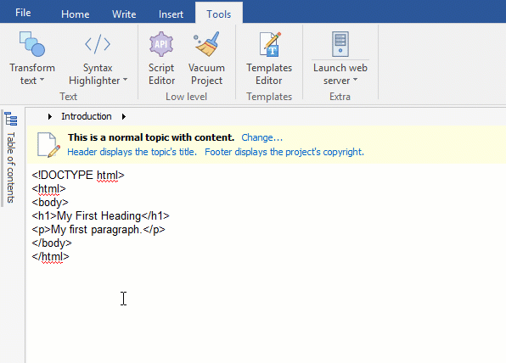The width and height of the screenshot is (506, 363).
Task: Click the arrow before Introduction breadcrumb
Action: click(x=50, y=116)
